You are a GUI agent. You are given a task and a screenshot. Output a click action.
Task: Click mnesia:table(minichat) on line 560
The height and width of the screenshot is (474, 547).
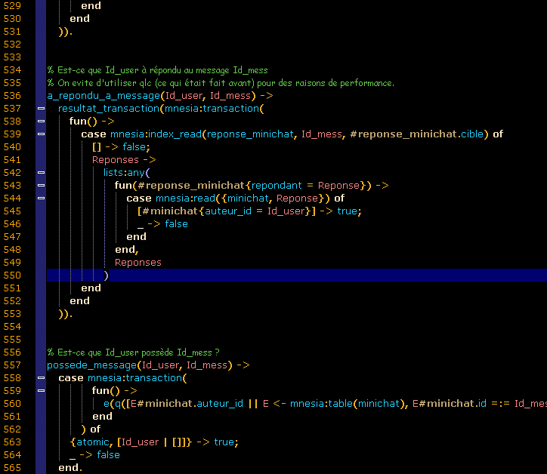347,404
